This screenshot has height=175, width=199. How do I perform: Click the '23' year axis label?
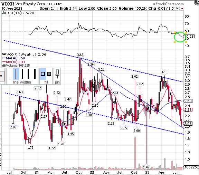[147, 172]
